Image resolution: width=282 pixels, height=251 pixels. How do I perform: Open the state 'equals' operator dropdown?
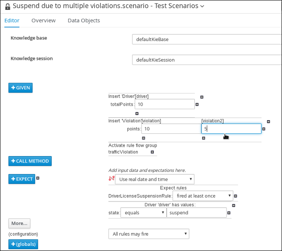[x=143, y=213]
